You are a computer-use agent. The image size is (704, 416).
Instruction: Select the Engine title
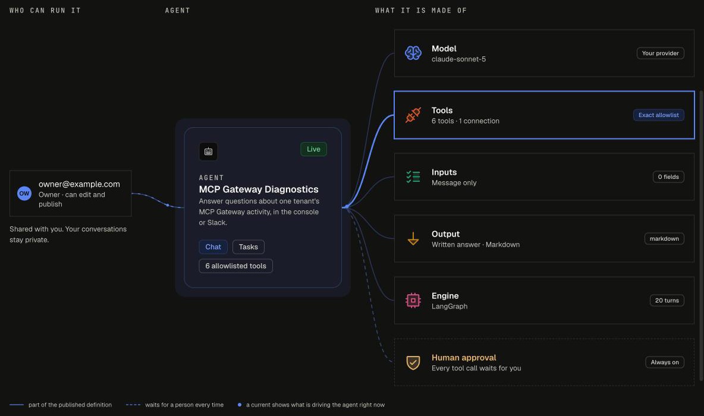445,296
